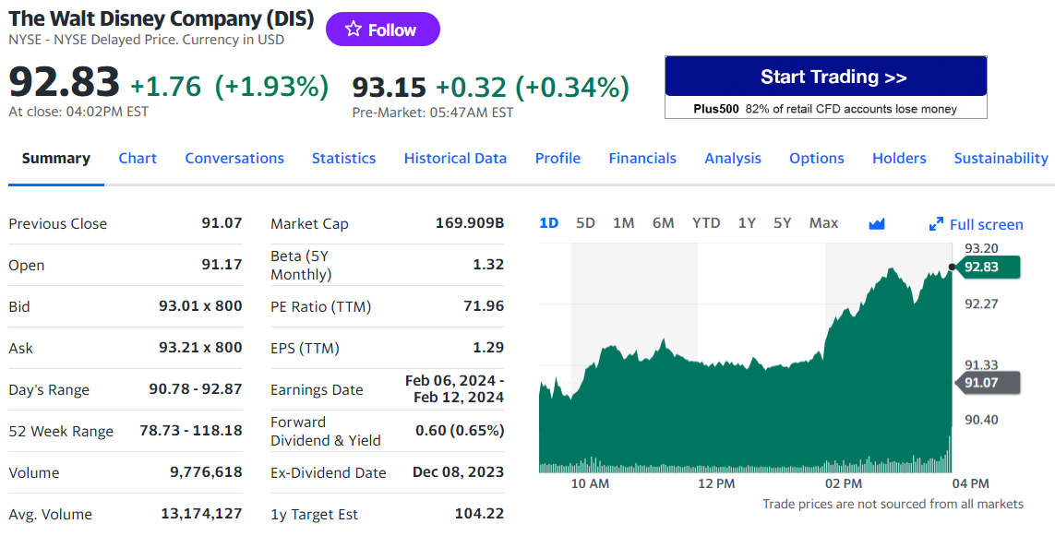This screenshot has height=536, width=1055.
Task: Click the Earnings Date label
Action: tap(317, 390)
